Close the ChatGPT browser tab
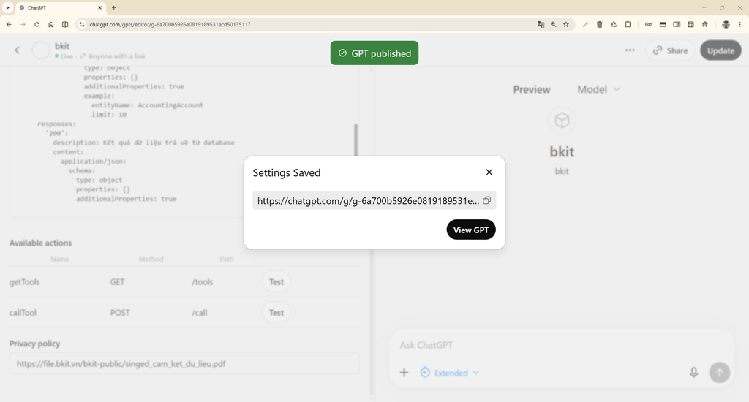749x402 pixels. 99,7
